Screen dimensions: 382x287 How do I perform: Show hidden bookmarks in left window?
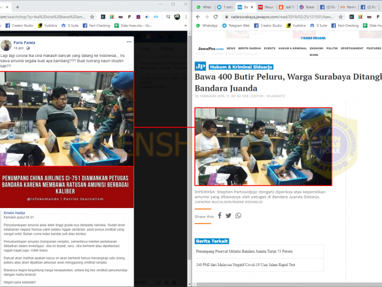[x=185, y=25]
